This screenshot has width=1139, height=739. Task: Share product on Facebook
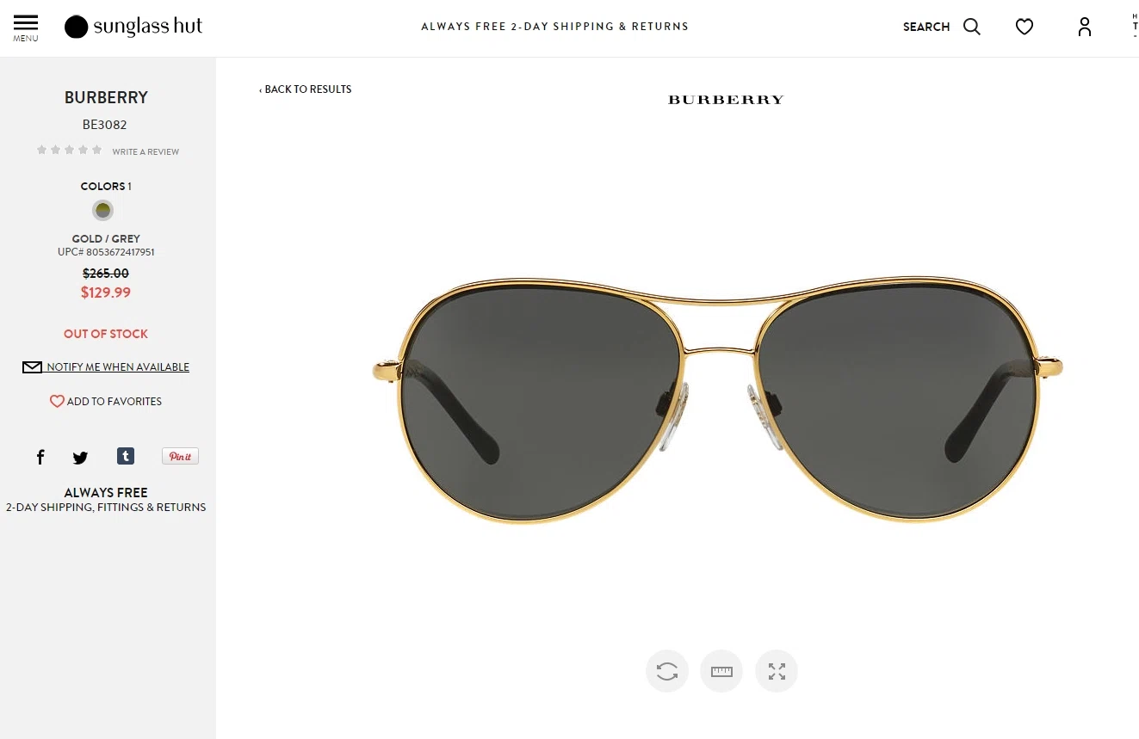(x=40, y=457)
